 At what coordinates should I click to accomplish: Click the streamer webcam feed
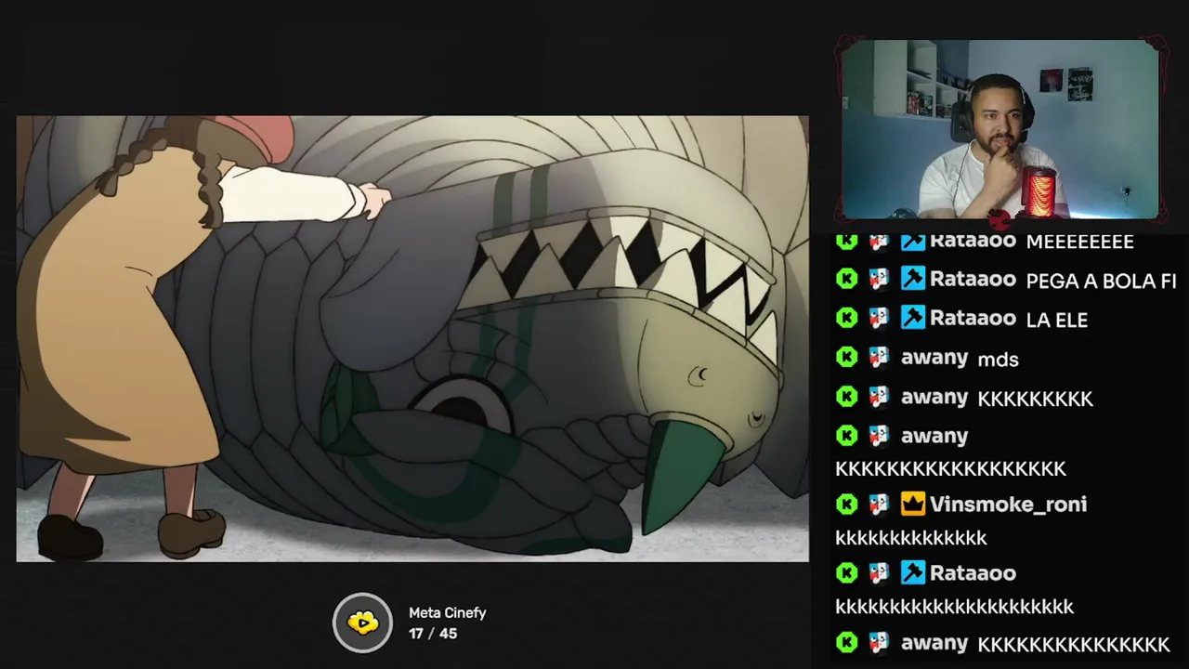(1000, 129)
